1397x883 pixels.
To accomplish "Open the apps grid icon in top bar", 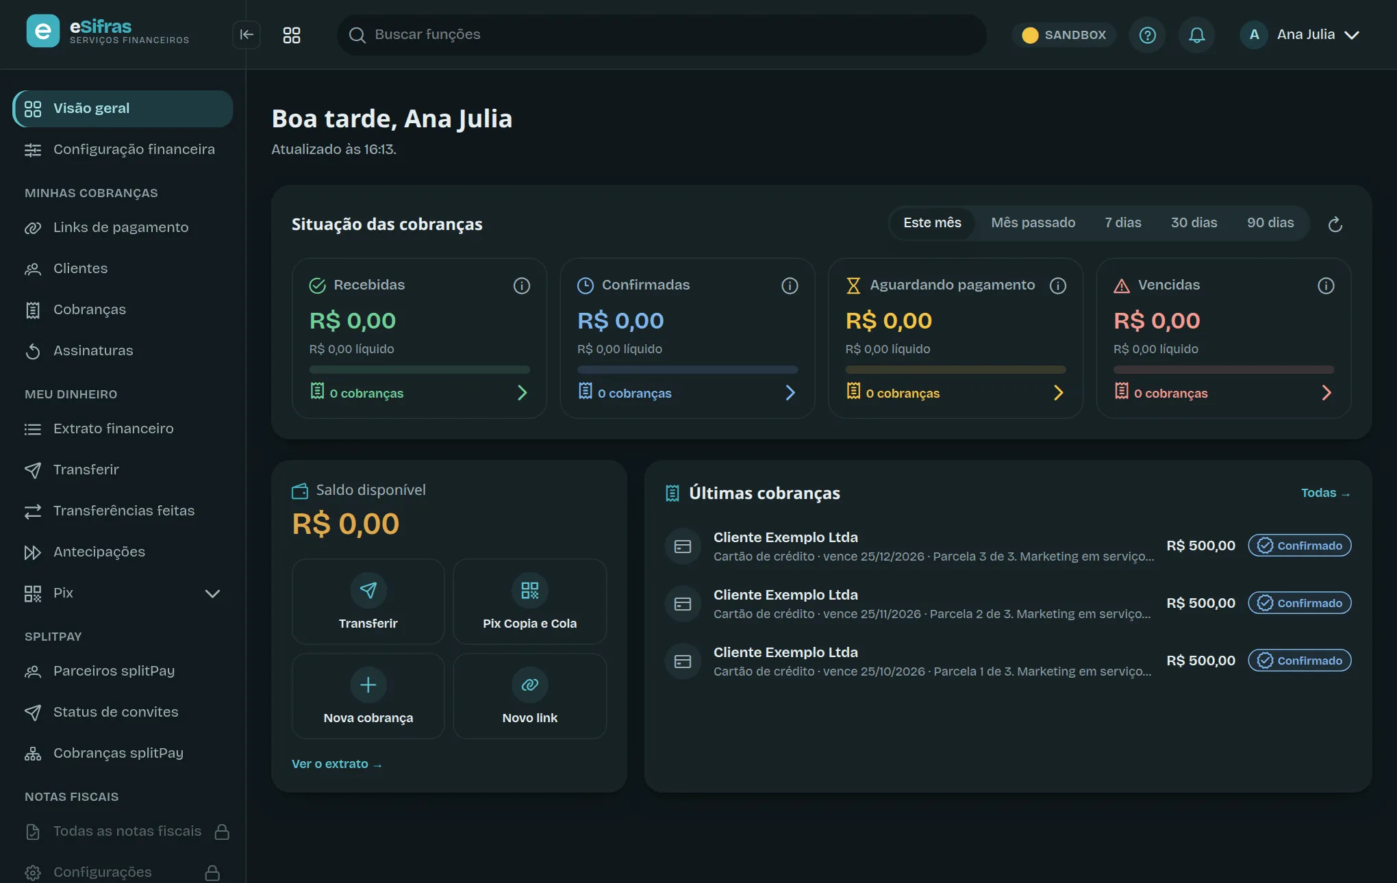I will click(292, 35).
